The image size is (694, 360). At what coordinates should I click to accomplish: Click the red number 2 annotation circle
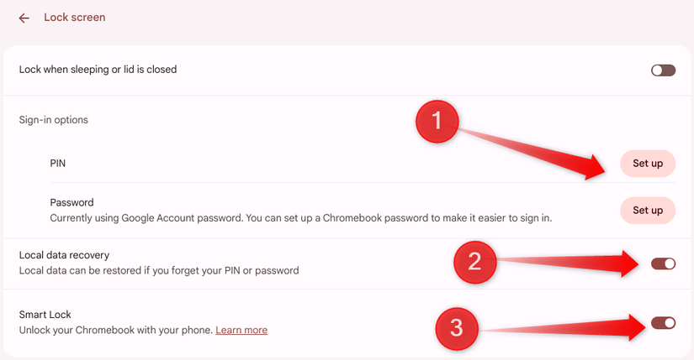(x=474, y=262)
